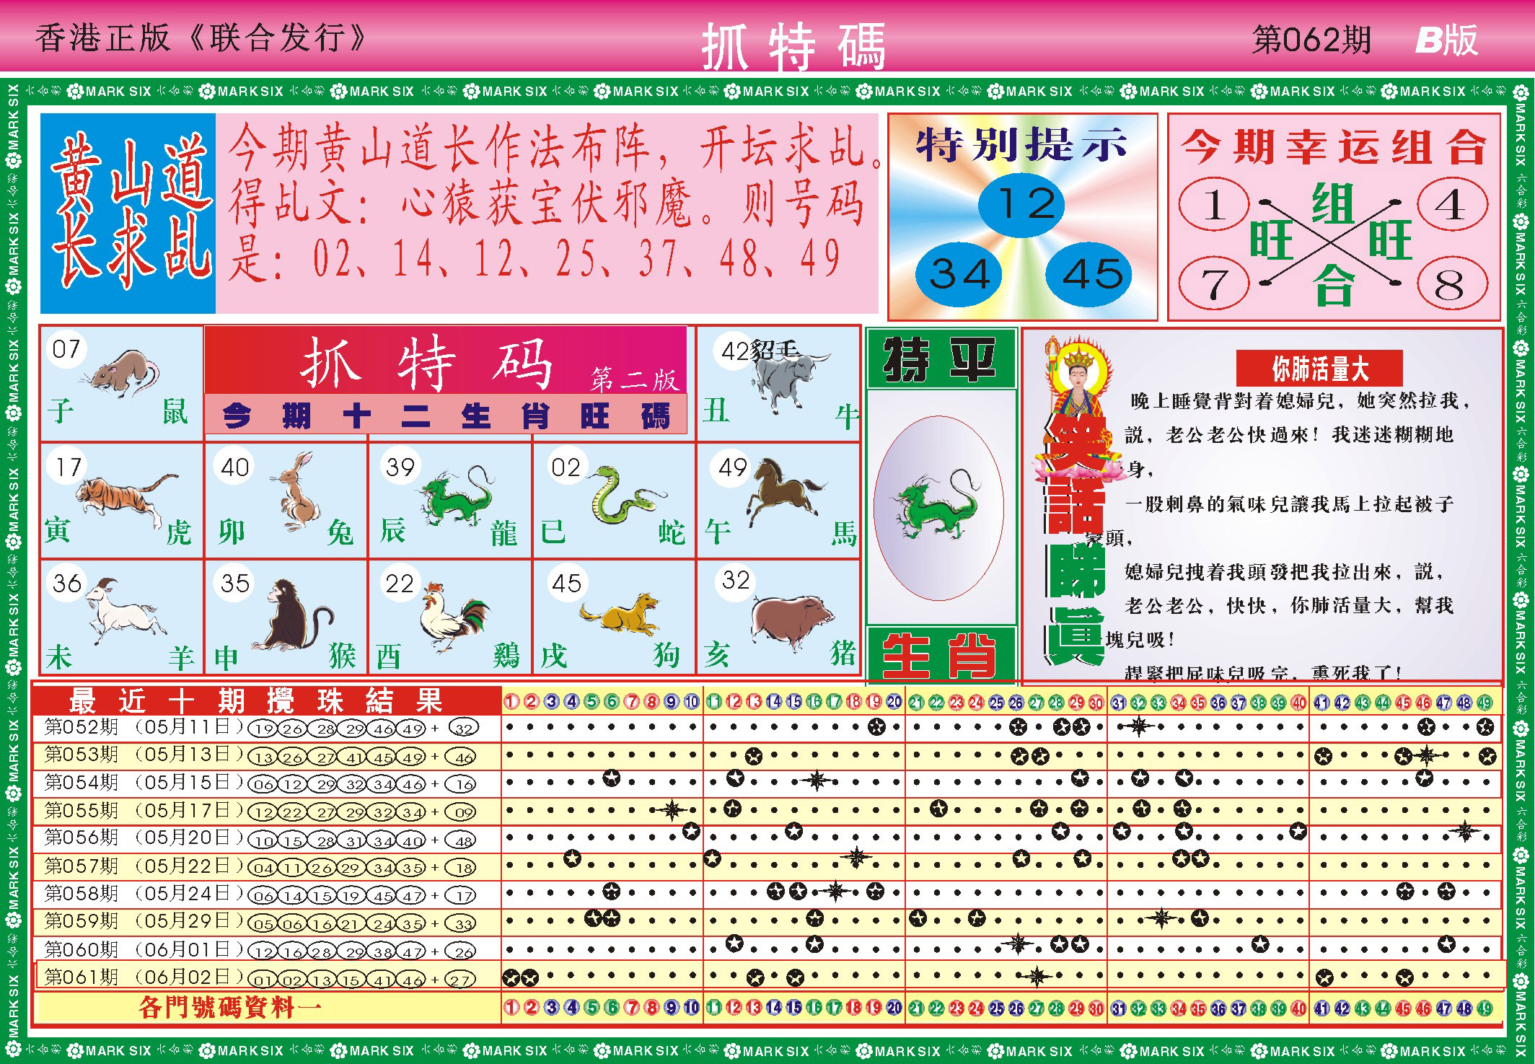Click the 第055期 (05月17日) result row

point(768,811)
